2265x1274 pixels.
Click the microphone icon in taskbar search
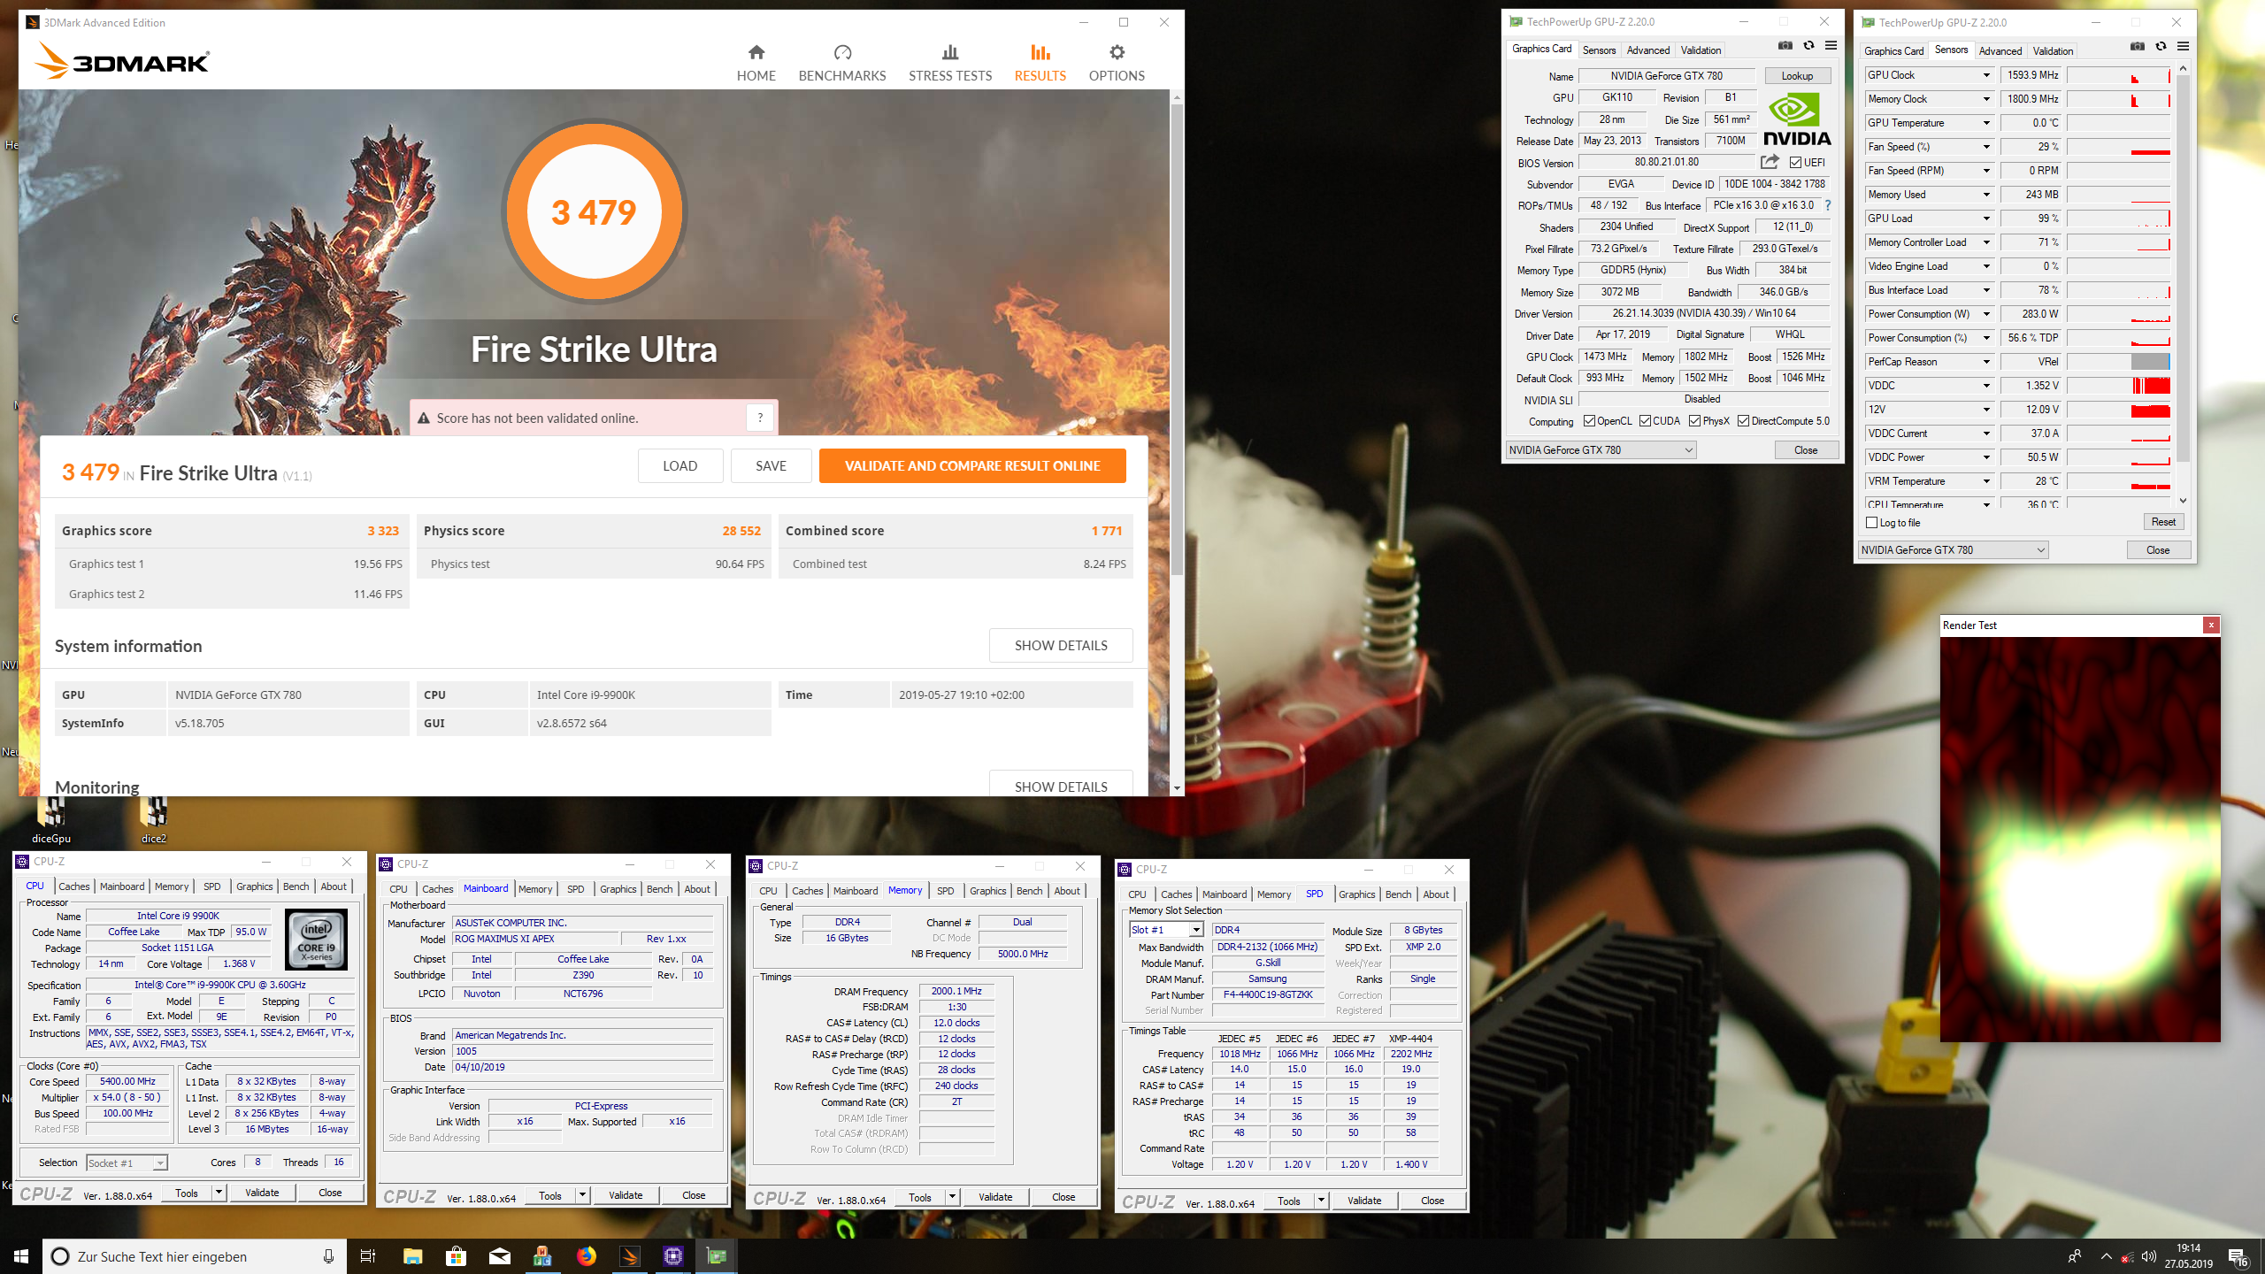[328, 1256]
